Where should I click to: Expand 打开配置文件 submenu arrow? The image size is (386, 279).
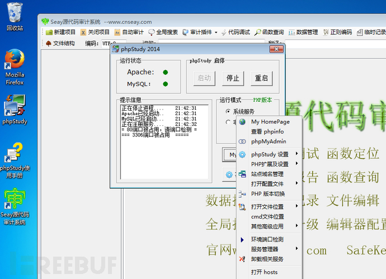click(297, 183)
